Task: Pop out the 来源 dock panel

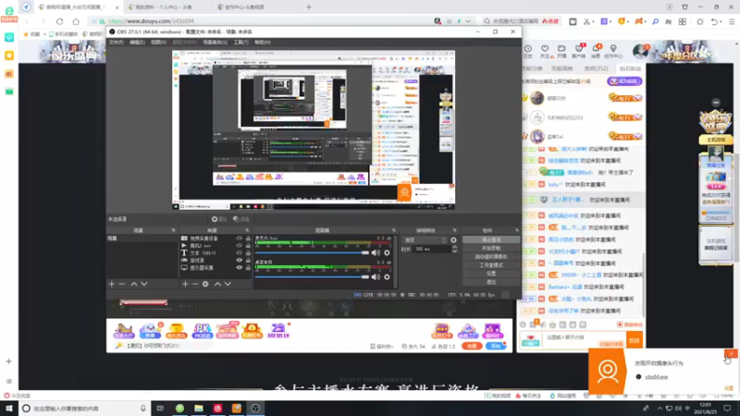Action: click(247, 230)
